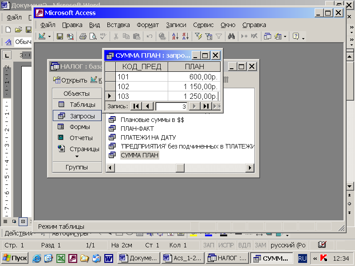
Task: Open the Формат menu
Action: 148,25
